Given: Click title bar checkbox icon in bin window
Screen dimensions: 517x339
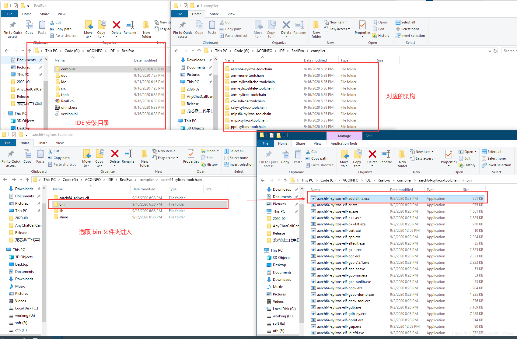Looking at the screenshot, I should [x=272, y=135].
